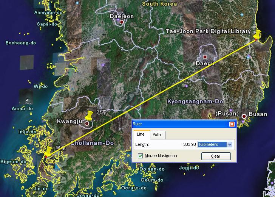Click the Sapsi-do island label
Screen dimensions: 275x197
47,24
